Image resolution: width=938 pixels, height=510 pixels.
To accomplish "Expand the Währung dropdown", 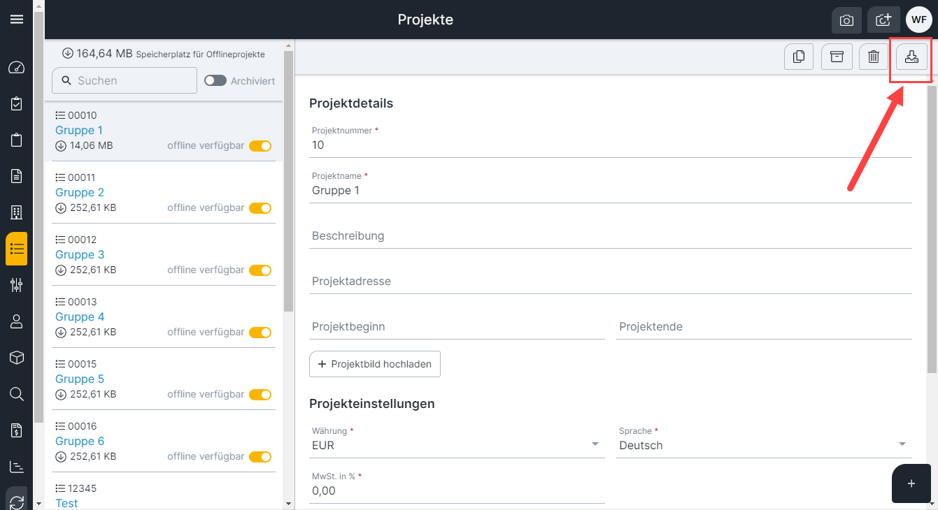I will 457,445.
